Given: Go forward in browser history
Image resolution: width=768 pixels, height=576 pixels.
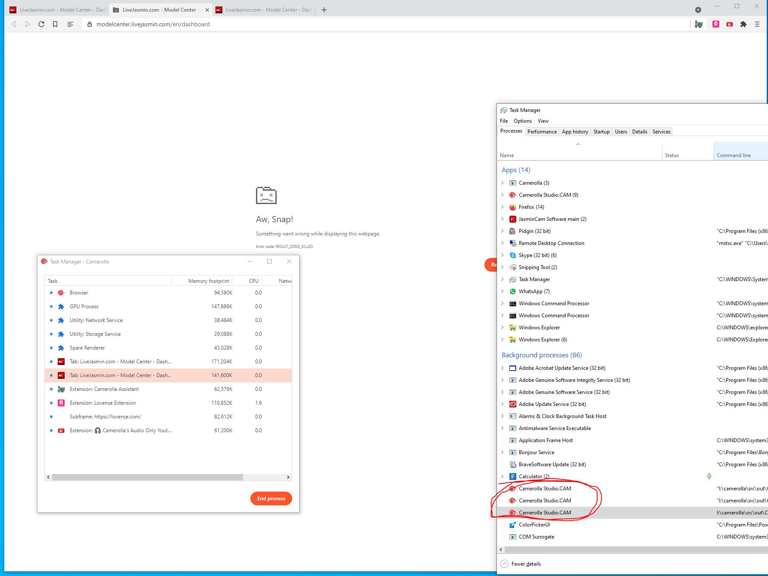Looking at the screenshot, I should click(x=28, y=24).
